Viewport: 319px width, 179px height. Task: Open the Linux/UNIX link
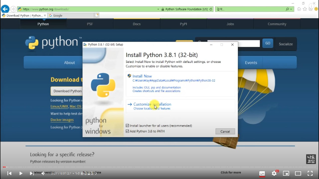click(59, 107)
